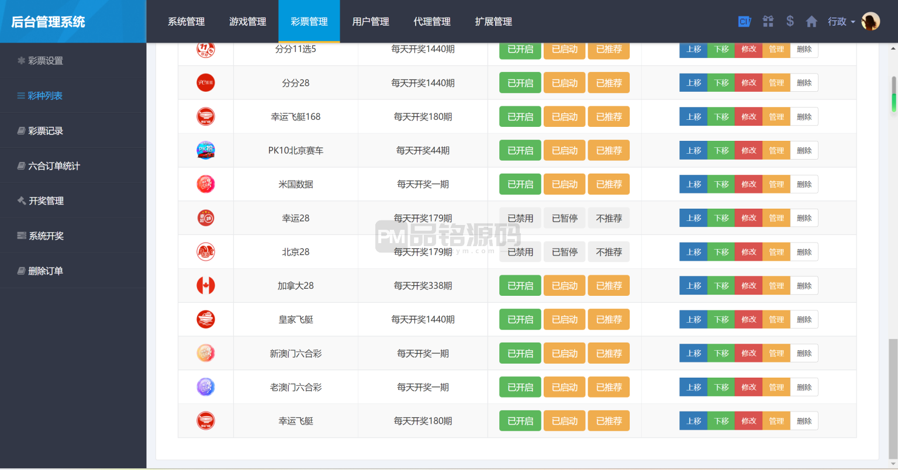The image size is (898, 470).
Task: Click the 每天开奖44期 cell
Action: 423,150
